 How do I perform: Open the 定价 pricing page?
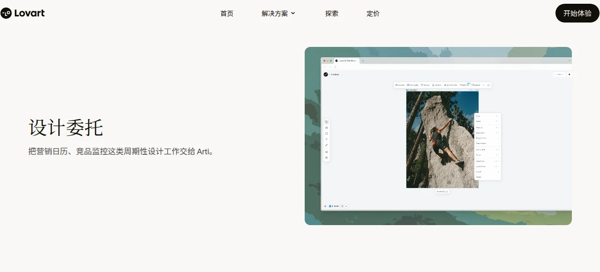(x=373, y=14)
